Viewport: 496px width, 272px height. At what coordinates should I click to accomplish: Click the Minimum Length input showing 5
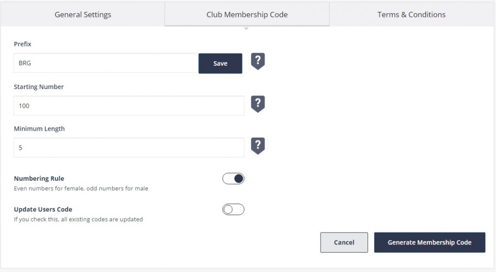coord(129,148)
